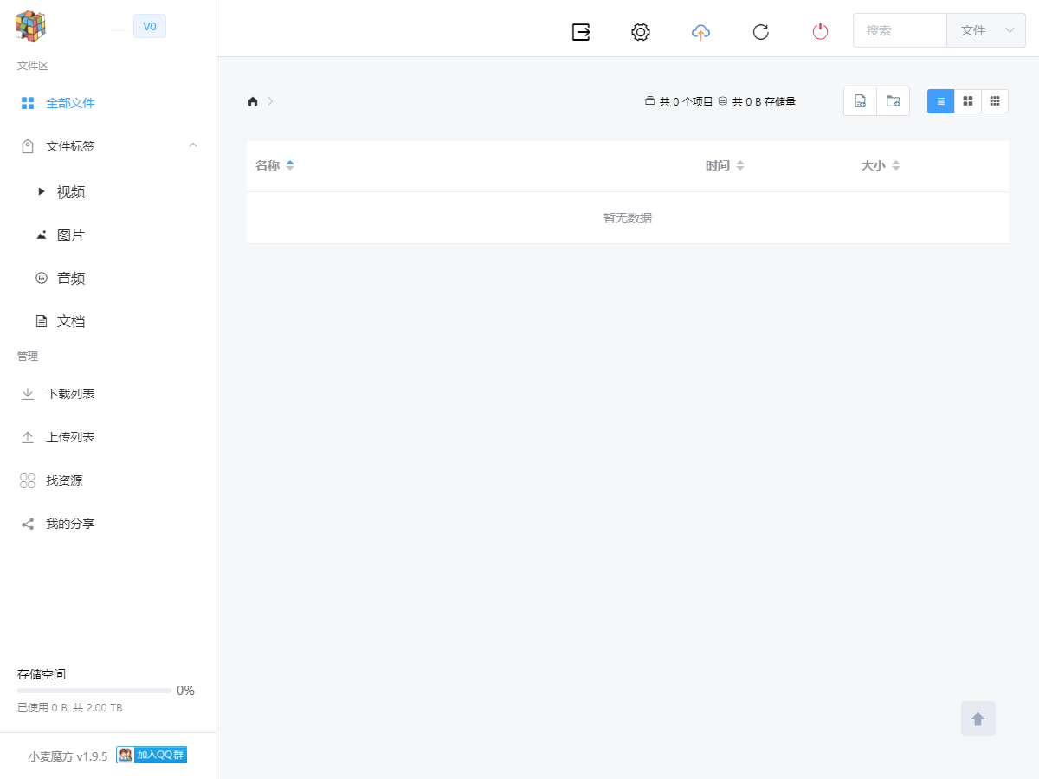Click the storage space progress bar

95,690
